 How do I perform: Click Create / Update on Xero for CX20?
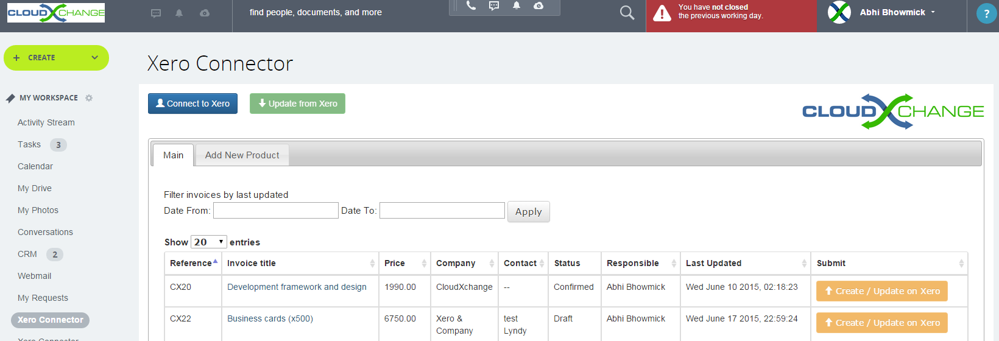881,291
